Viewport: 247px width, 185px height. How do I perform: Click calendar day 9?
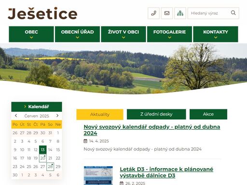(15, 150)
